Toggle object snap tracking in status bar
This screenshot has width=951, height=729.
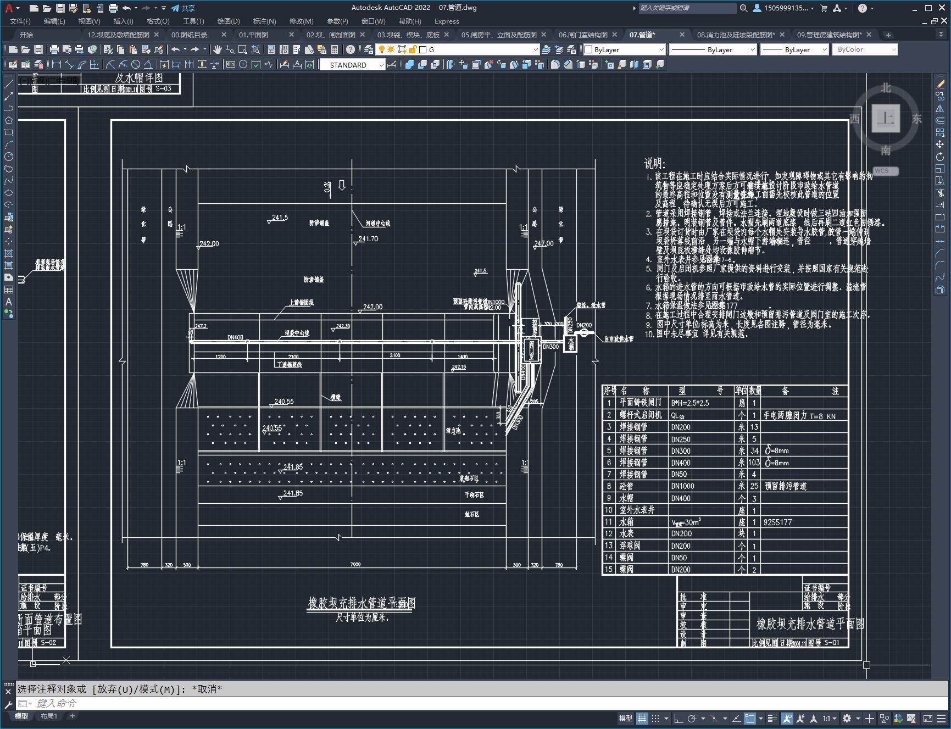coord(737,718)
